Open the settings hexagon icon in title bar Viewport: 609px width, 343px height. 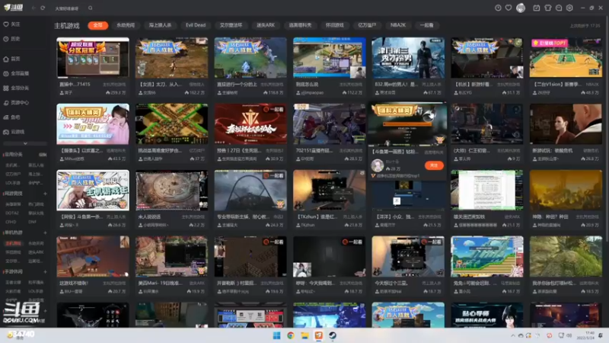click(x=569, y=8)
